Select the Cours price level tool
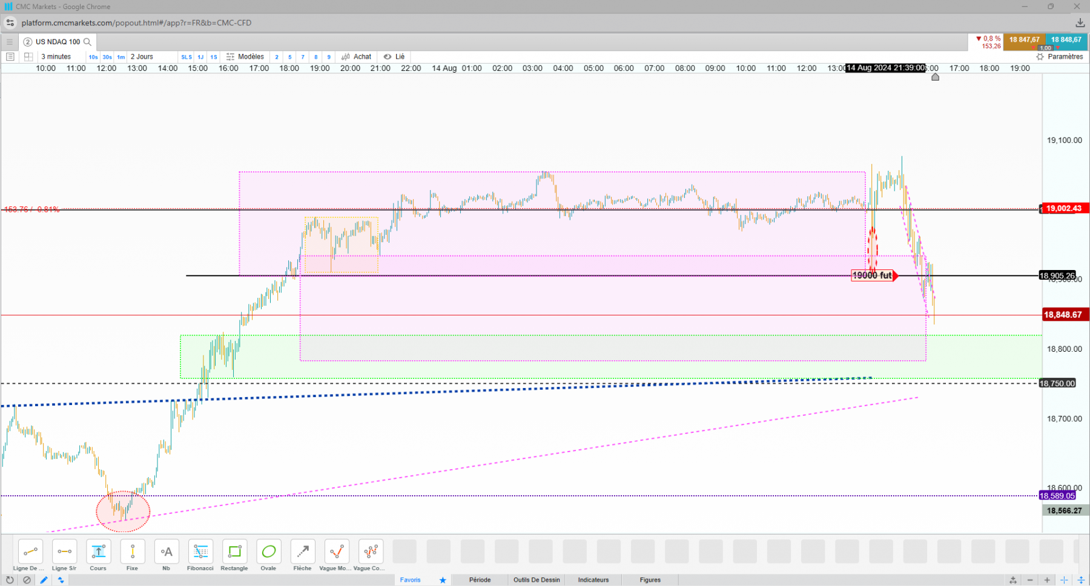 [98, 551]
